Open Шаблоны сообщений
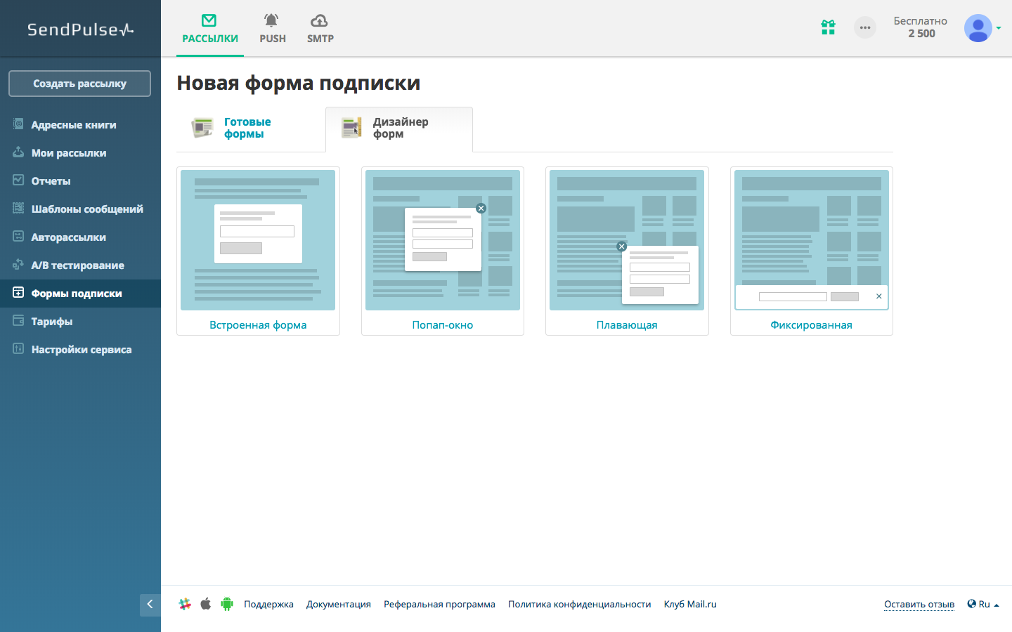The width and height of the screenshot is (1012, 632). [87, 209]
